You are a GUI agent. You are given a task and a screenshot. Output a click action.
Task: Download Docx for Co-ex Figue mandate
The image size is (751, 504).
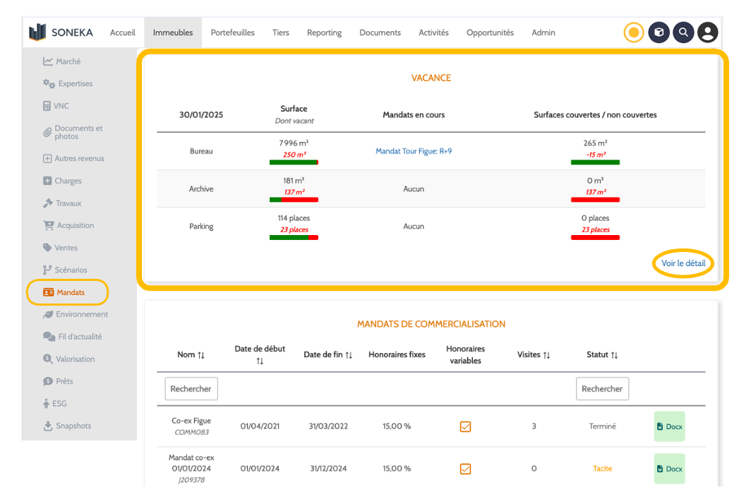[669, 426]
